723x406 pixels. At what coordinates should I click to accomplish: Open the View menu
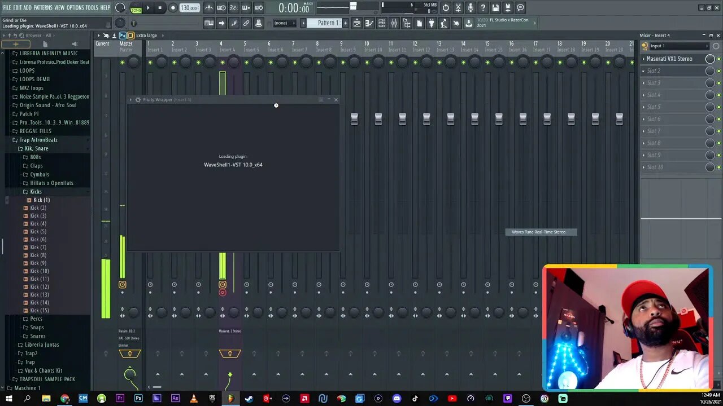(x=59, y=8)
